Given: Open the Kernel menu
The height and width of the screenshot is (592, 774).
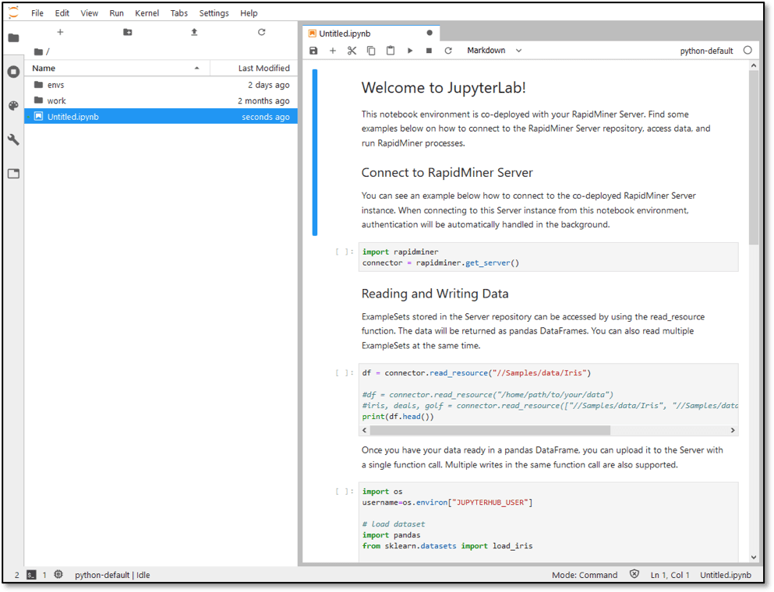Looking at the screenshot, I should [x=147, y=13].
